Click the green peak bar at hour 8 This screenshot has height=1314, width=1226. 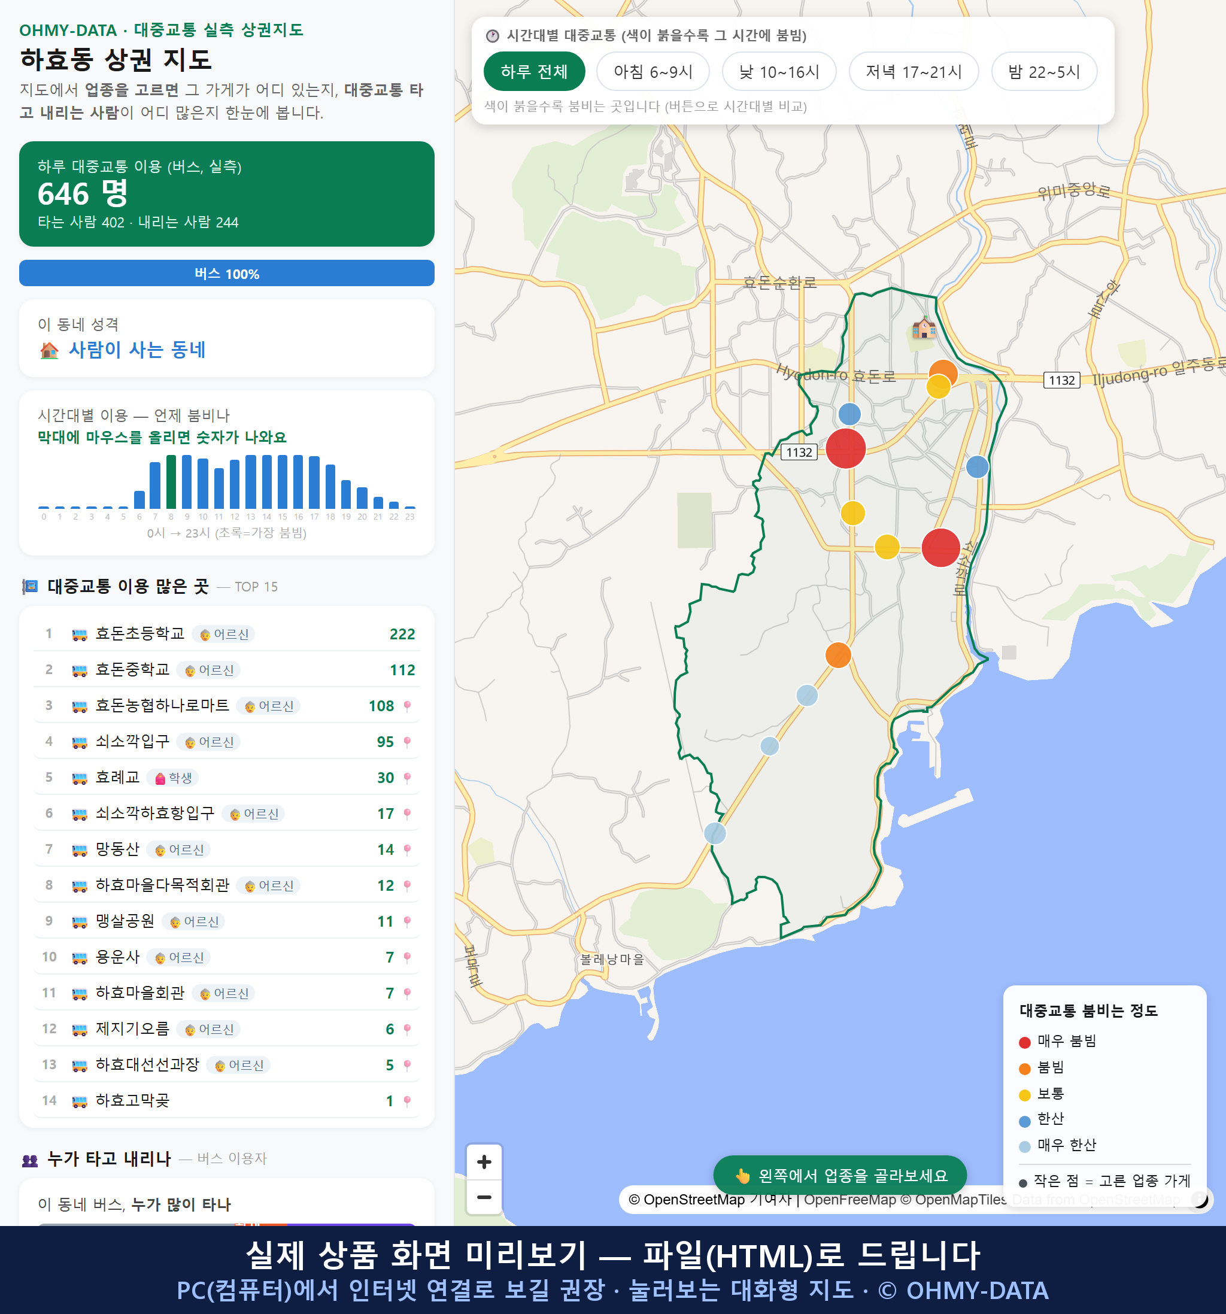coord(171,481)
